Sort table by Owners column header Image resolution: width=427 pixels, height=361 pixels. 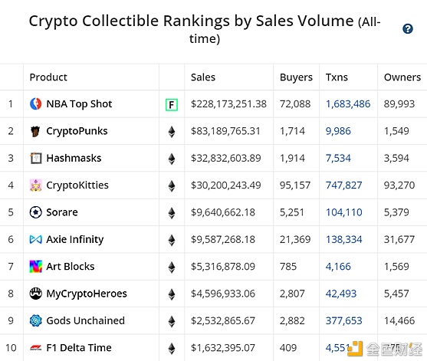coord(402,77)
